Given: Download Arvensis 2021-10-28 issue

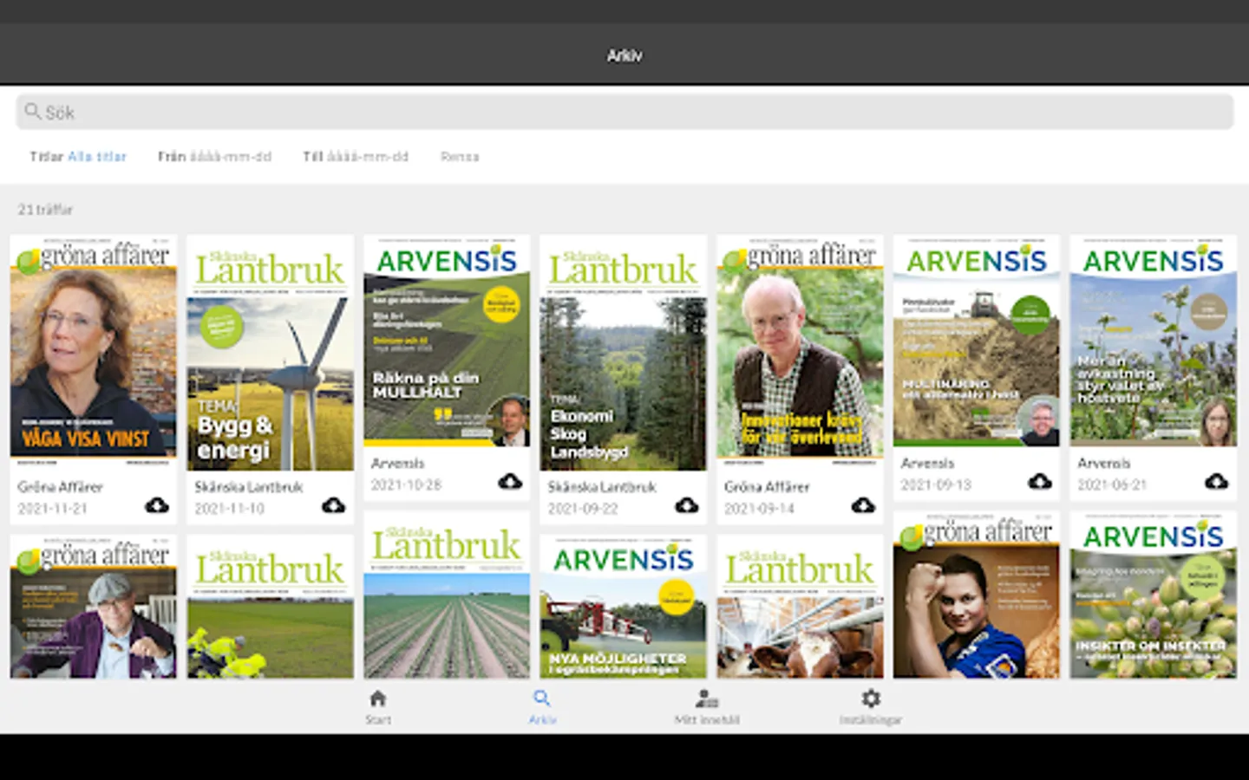Looking at the screenshot, I should [x=510, y=481].
